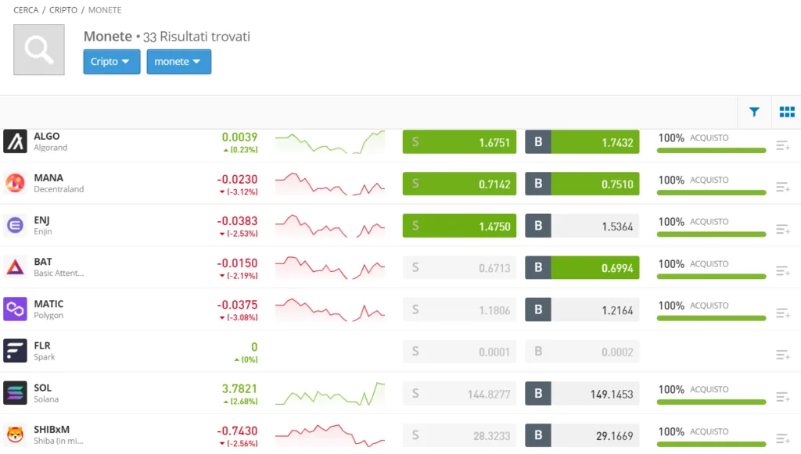The height and width of the screenshot is (454, 801).
Task: Click the search magnifier thumbnail
Action: click(39, 50)
